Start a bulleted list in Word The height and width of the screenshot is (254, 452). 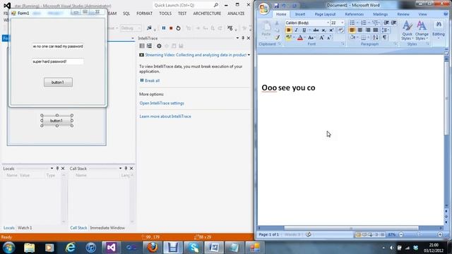coord(352,23)
